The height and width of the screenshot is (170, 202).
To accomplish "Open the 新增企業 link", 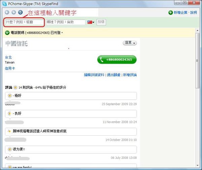I will coord(180,12).
